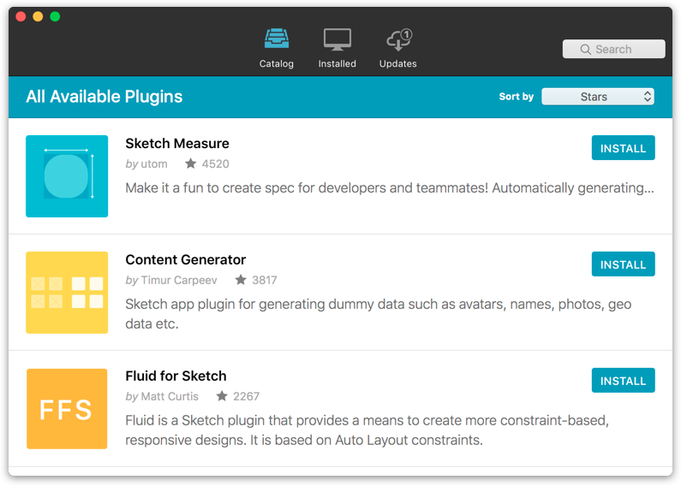Install the Sketch Measure plugin
Viewport: 681px width, 486px height.
point(623,148)
